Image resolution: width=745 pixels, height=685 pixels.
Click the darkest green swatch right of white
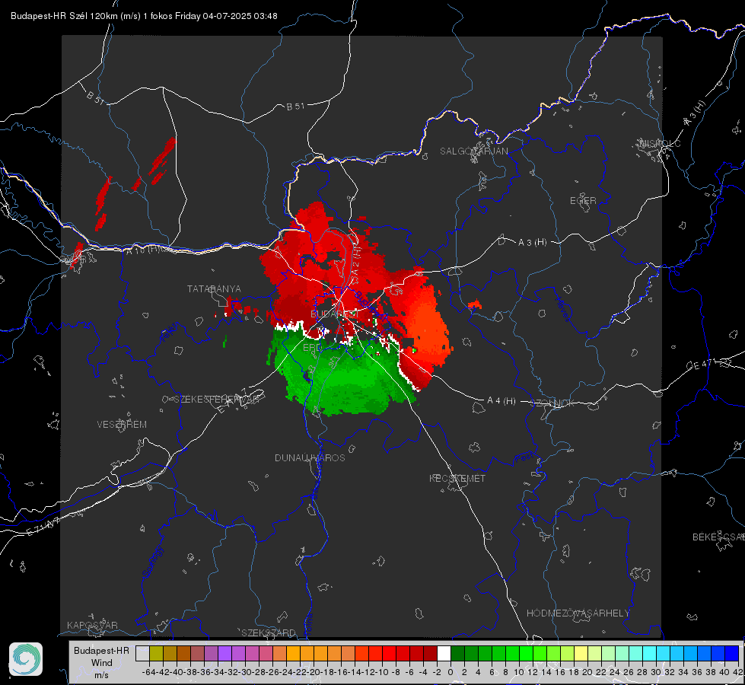click(x=457, y=653)
